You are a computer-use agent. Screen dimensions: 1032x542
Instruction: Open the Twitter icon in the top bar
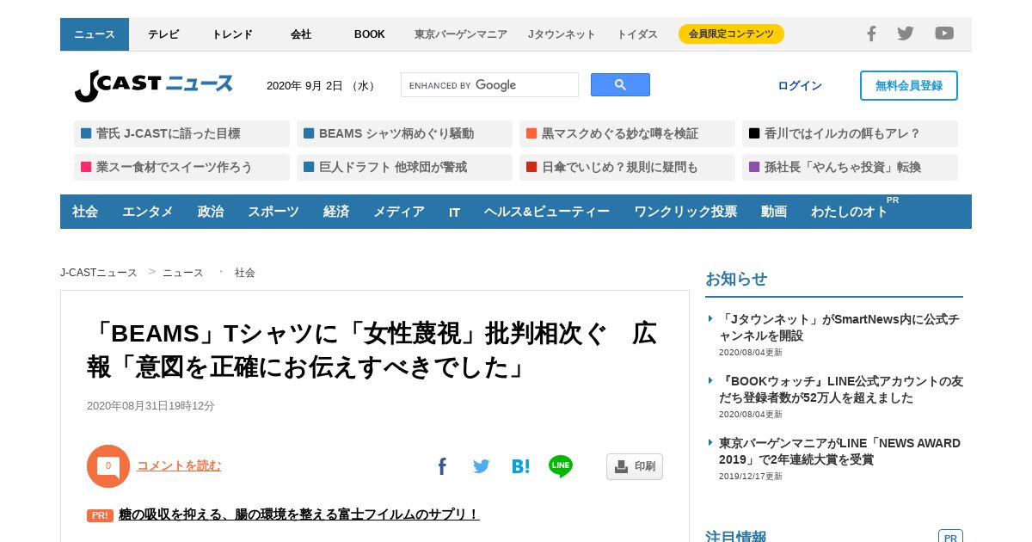(906, 34)
